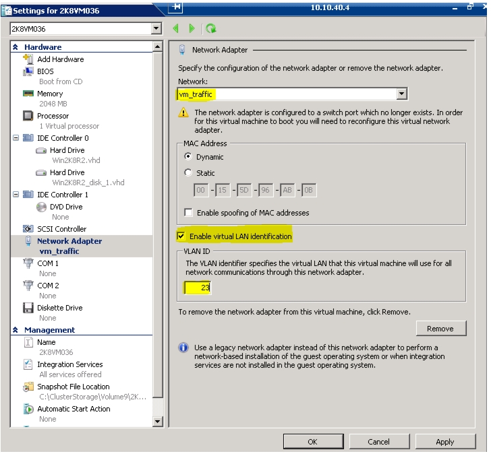Click the yellow warning triangle icon
Viewport: 491px width, 460px height.
tap(183, 112)
